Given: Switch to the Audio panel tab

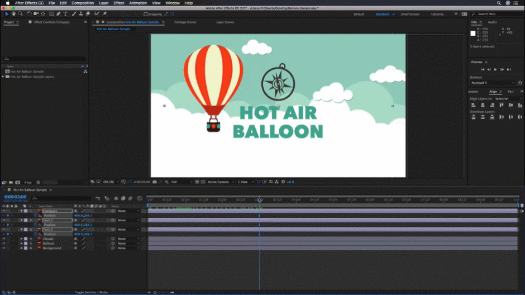Looking at the screenshot, I should [492, 22].
